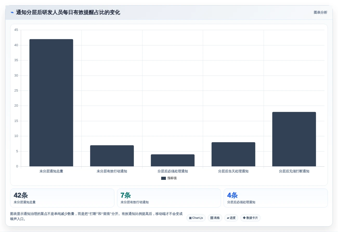Click the 分层后无须打断通知 bar
Image resolution: width=338 pixels, height=232 pixels.
(294, 139)
